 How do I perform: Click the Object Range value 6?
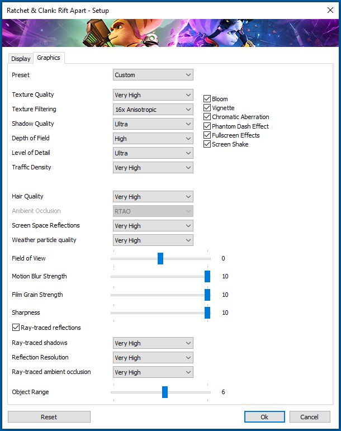tap(224, 392)
